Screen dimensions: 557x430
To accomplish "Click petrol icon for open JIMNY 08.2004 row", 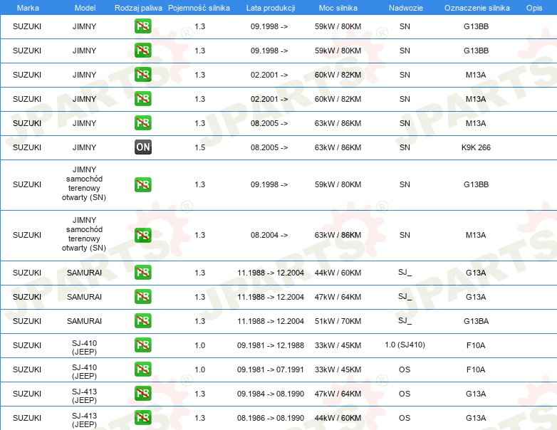I will click(142, 235).
